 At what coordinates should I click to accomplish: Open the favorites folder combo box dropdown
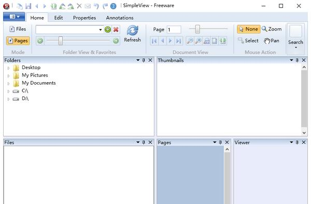(x=101, y=30)
